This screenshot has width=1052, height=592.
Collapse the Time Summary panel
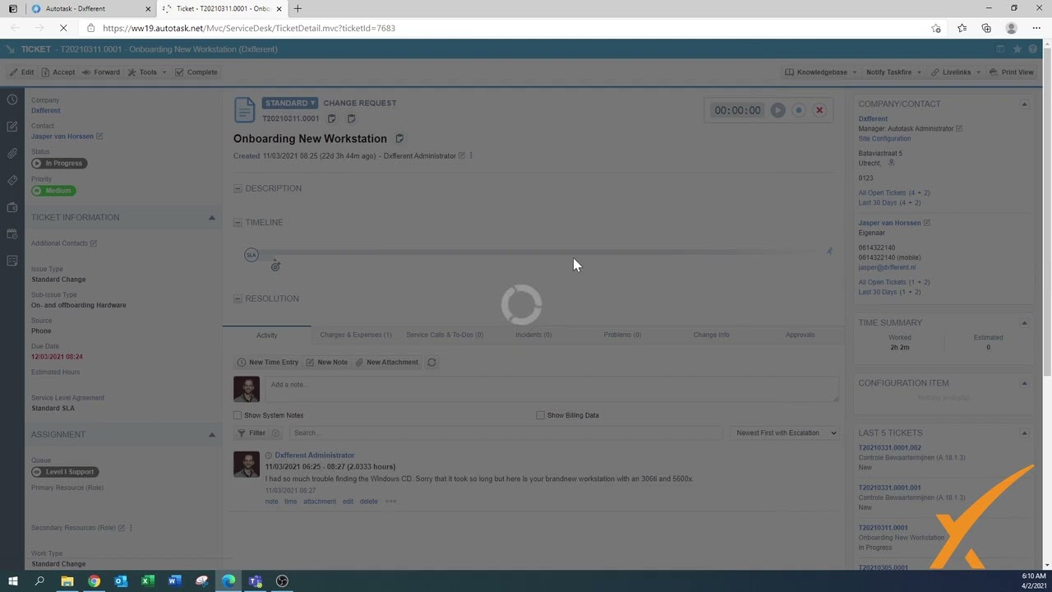click(1024, 323)
